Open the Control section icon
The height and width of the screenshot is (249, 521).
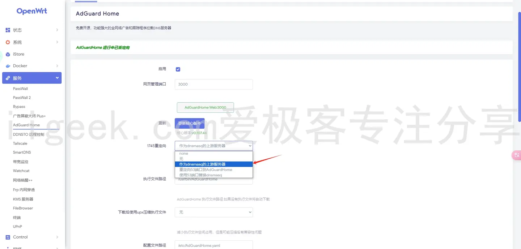point(8,237)
